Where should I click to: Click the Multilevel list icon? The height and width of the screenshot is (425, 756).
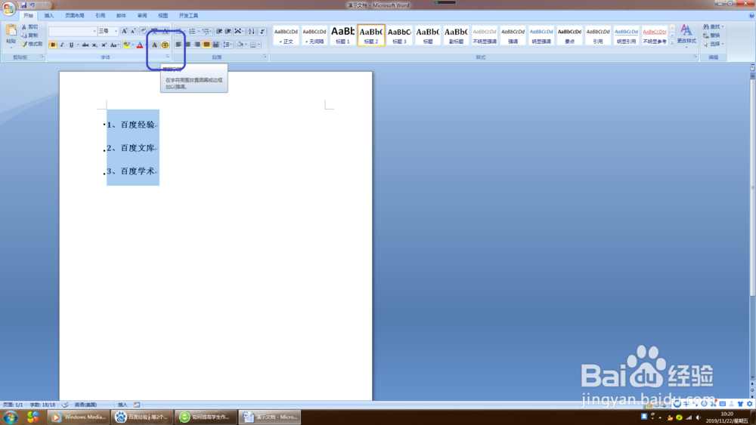(206, 31)
